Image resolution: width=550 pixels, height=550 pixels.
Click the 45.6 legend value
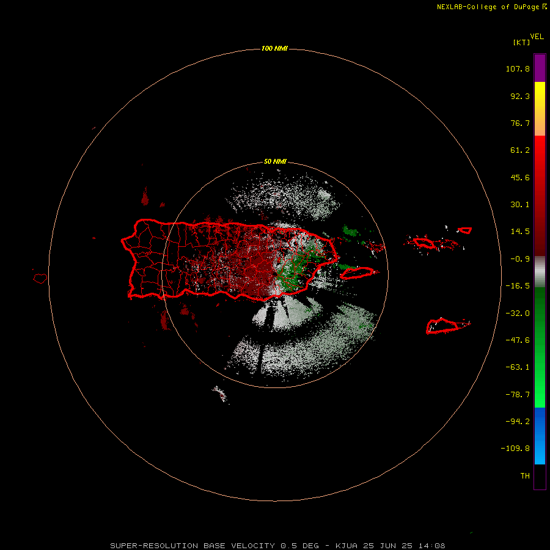coord(520,177)
